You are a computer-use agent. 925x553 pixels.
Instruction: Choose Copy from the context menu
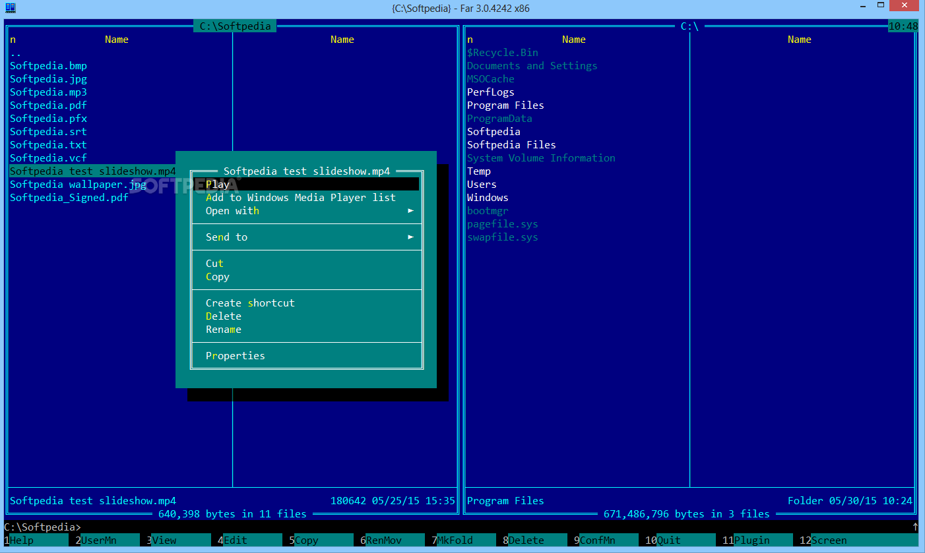(218, 277)
